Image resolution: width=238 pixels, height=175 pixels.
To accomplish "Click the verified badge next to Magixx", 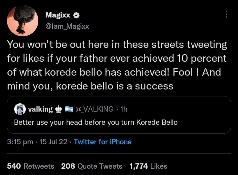I will [76, 15].
